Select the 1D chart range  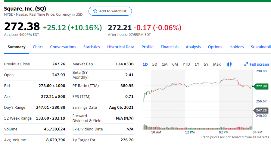[x=145, y=64]
